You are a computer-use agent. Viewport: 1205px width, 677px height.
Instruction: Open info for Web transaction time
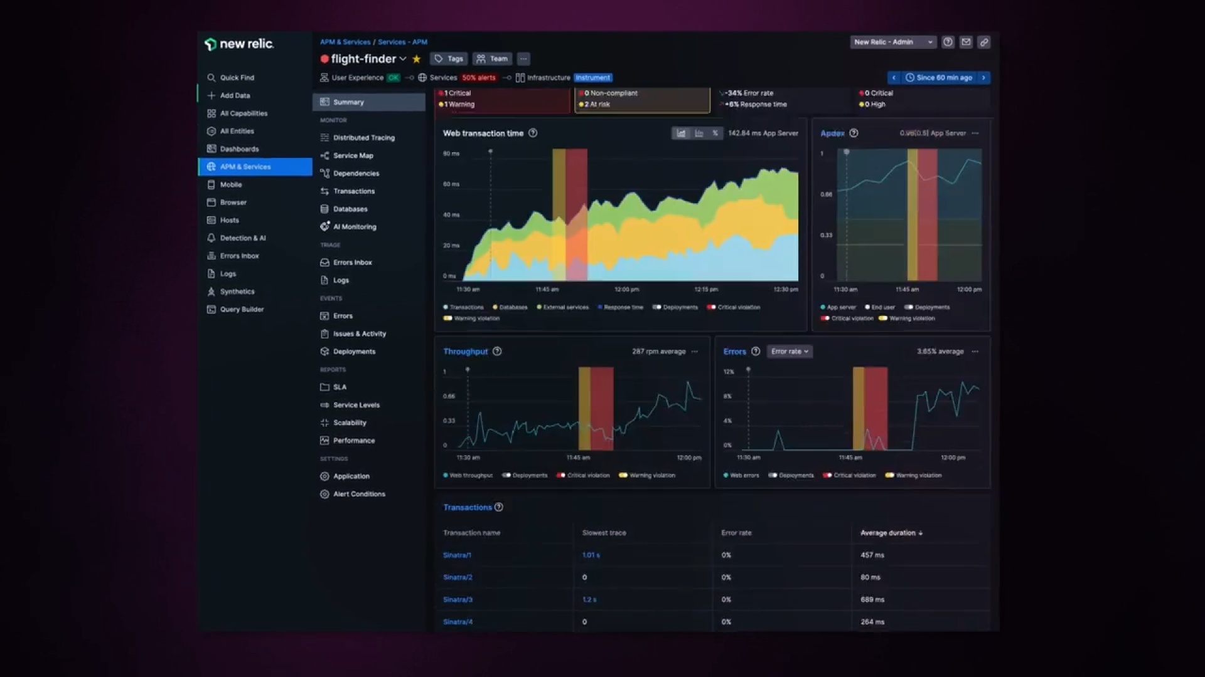[533, 133]
